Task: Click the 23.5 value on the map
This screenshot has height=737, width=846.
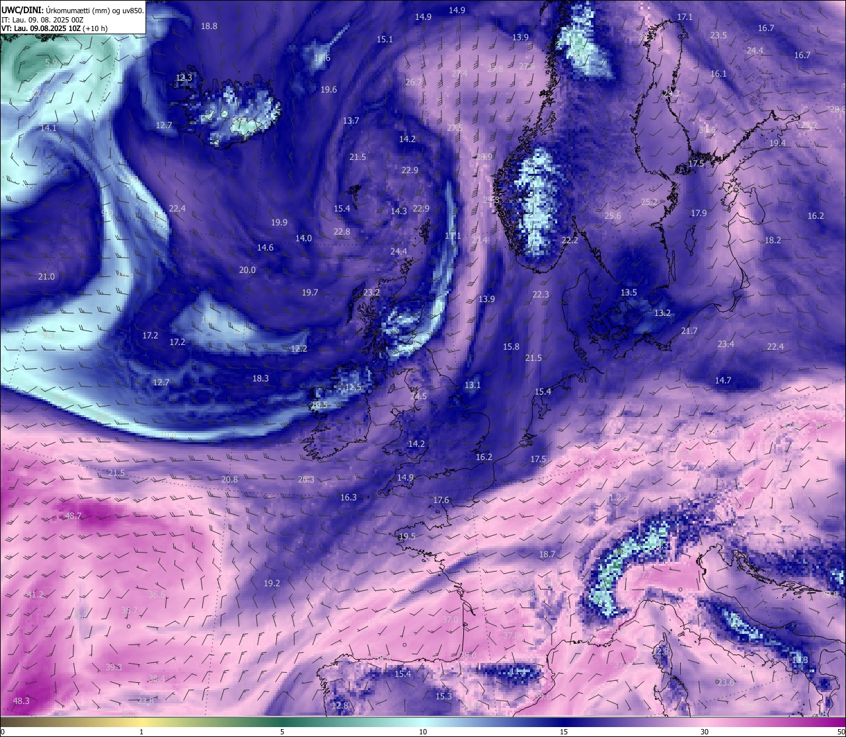Action: click(718, 35)
